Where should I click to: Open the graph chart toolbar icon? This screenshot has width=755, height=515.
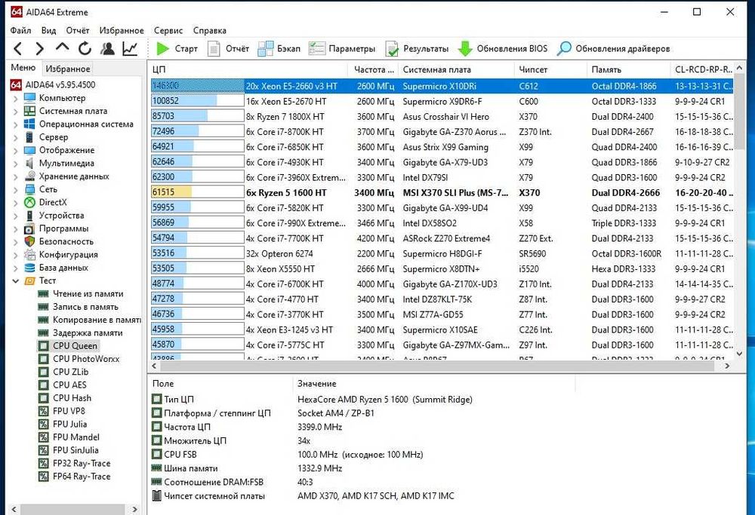[130, 49]
